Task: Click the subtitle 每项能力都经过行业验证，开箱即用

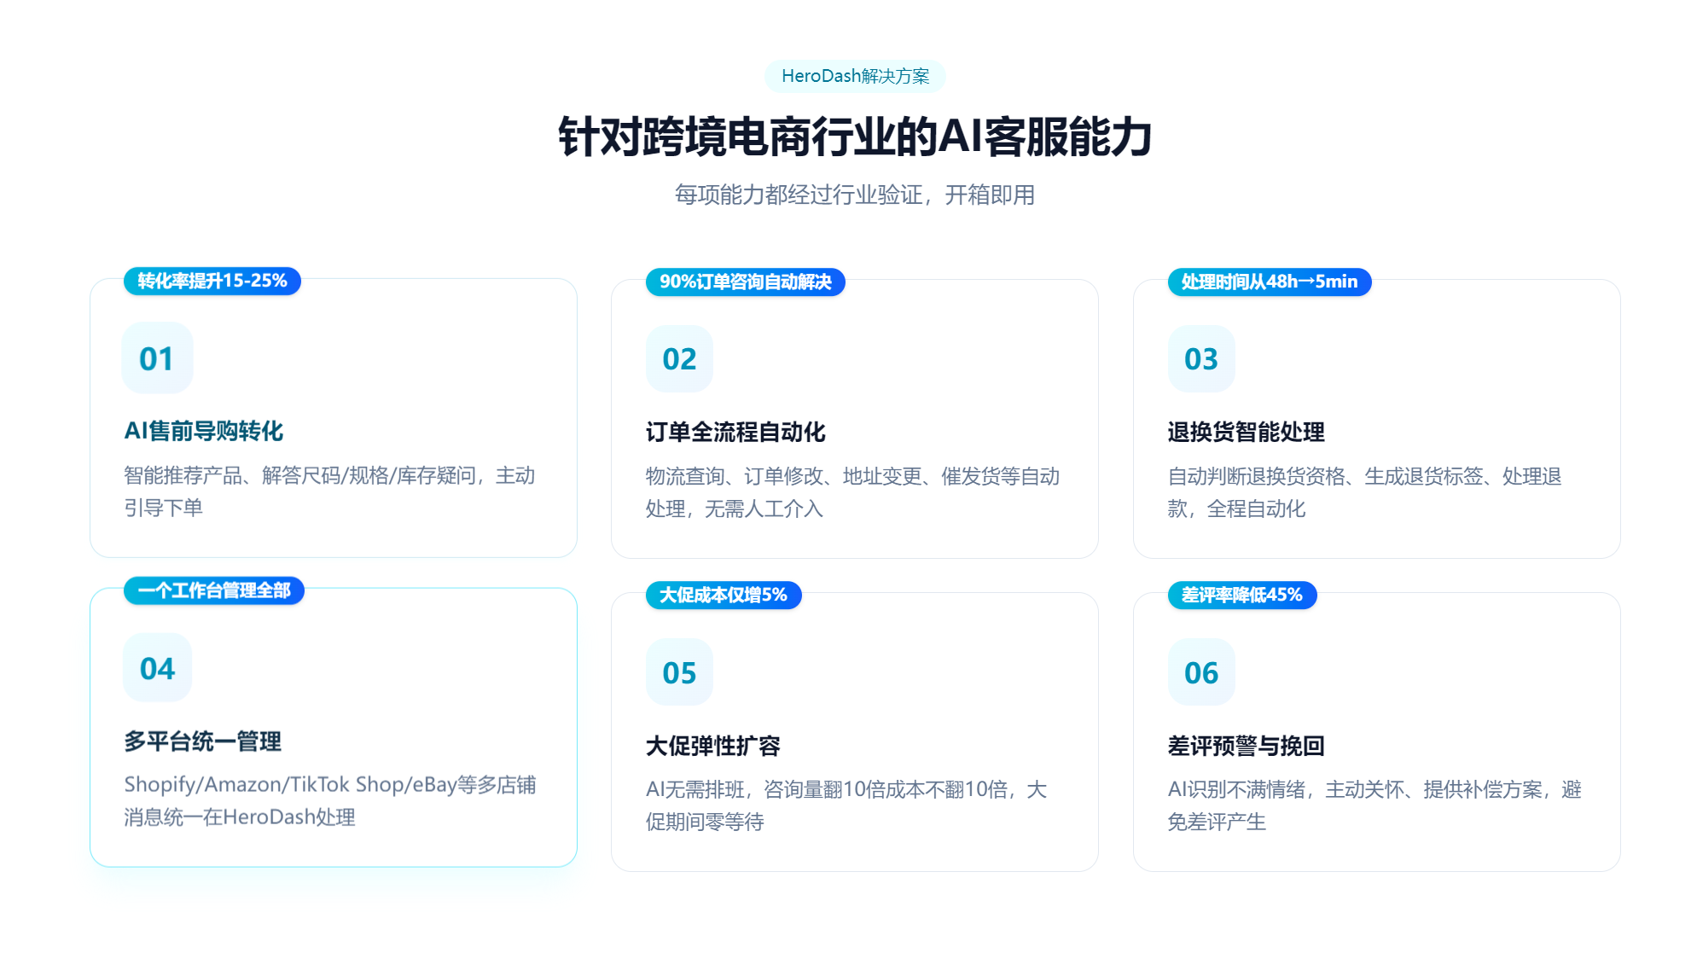Action: (855, 195)
